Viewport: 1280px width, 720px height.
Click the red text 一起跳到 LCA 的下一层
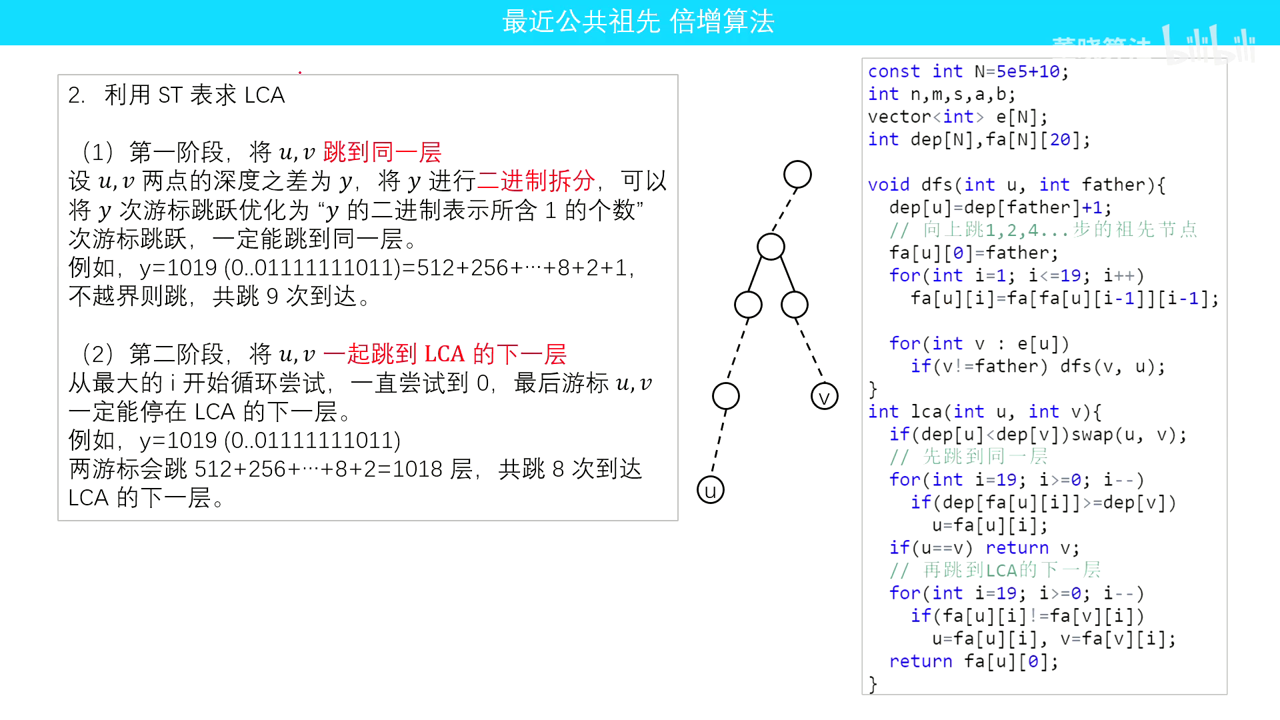click(x=447, y=355)
